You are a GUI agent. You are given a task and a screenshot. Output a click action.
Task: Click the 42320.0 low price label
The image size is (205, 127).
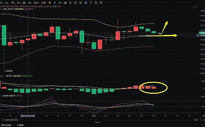tap(9, 71)
